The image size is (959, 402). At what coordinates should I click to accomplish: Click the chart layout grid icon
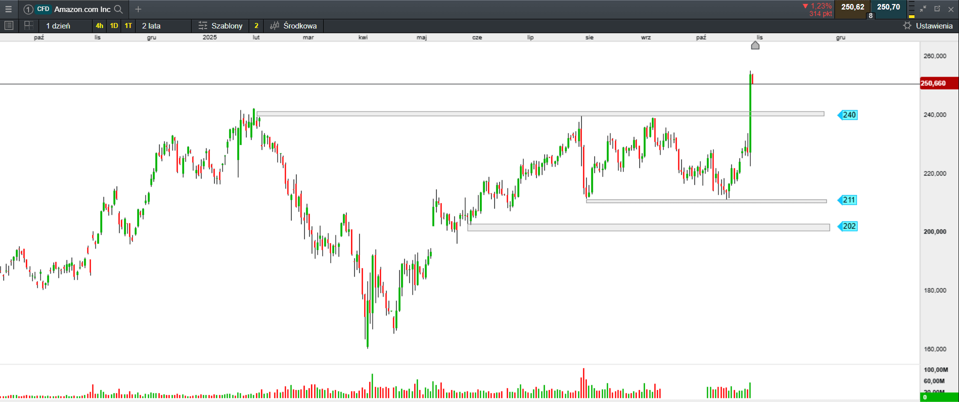coord(29,25)
